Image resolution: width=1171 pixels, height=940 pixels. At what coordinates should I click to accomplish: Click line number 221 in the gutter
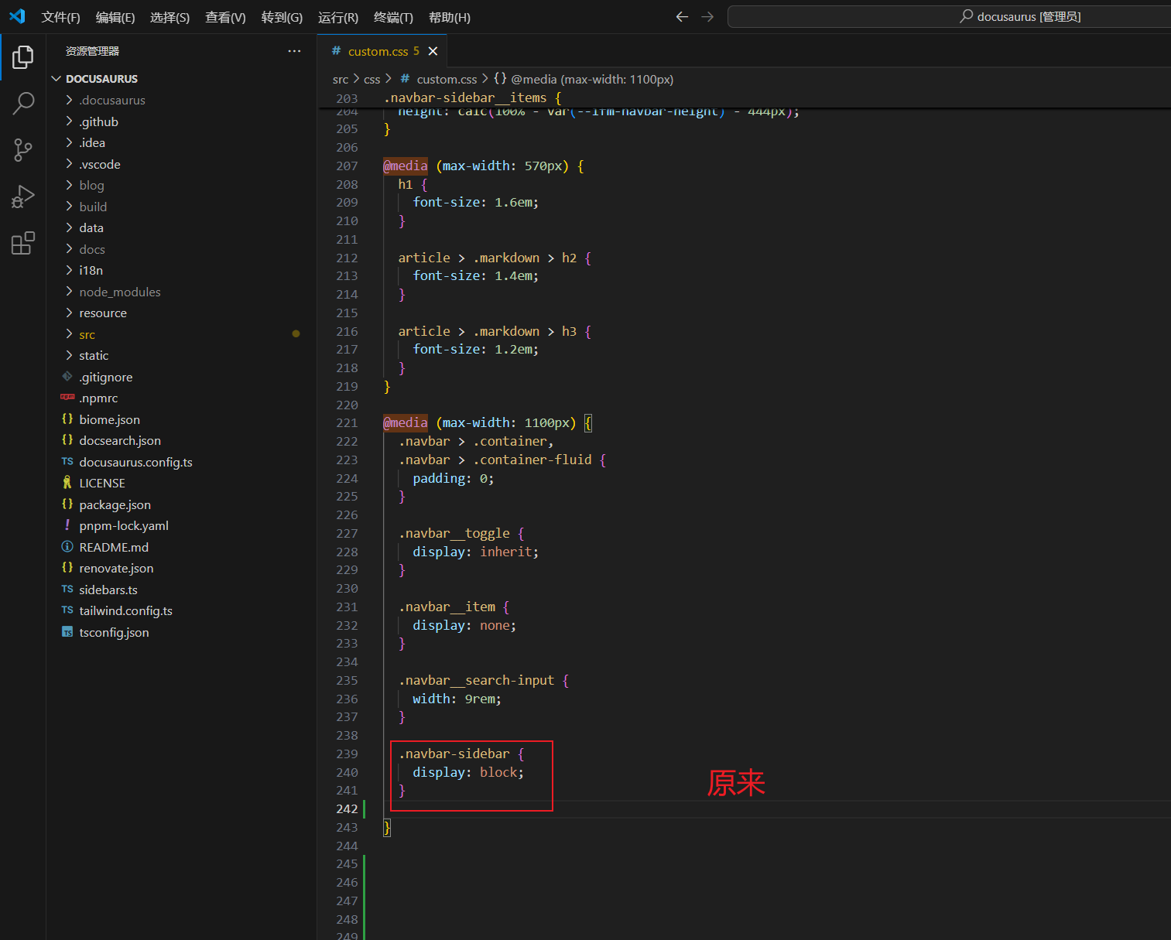pyautogui.click(x=347, y=422)
